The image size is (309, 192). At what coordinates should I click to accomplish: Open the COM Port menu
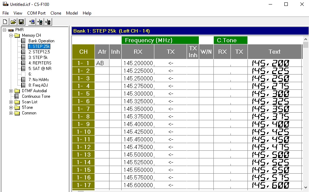coord(36,13)
